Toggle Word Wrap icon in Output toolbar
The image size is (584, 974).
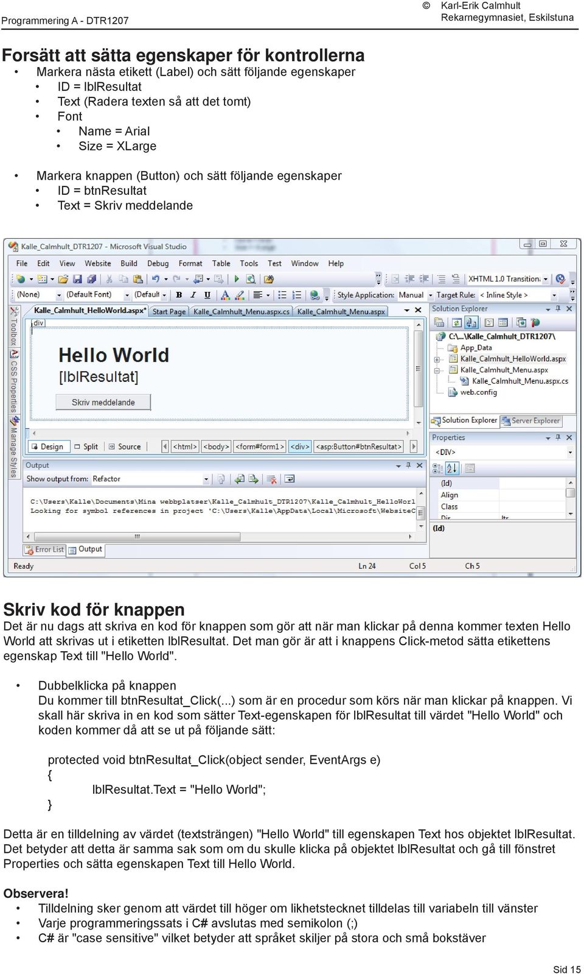(x=290, y=479)
